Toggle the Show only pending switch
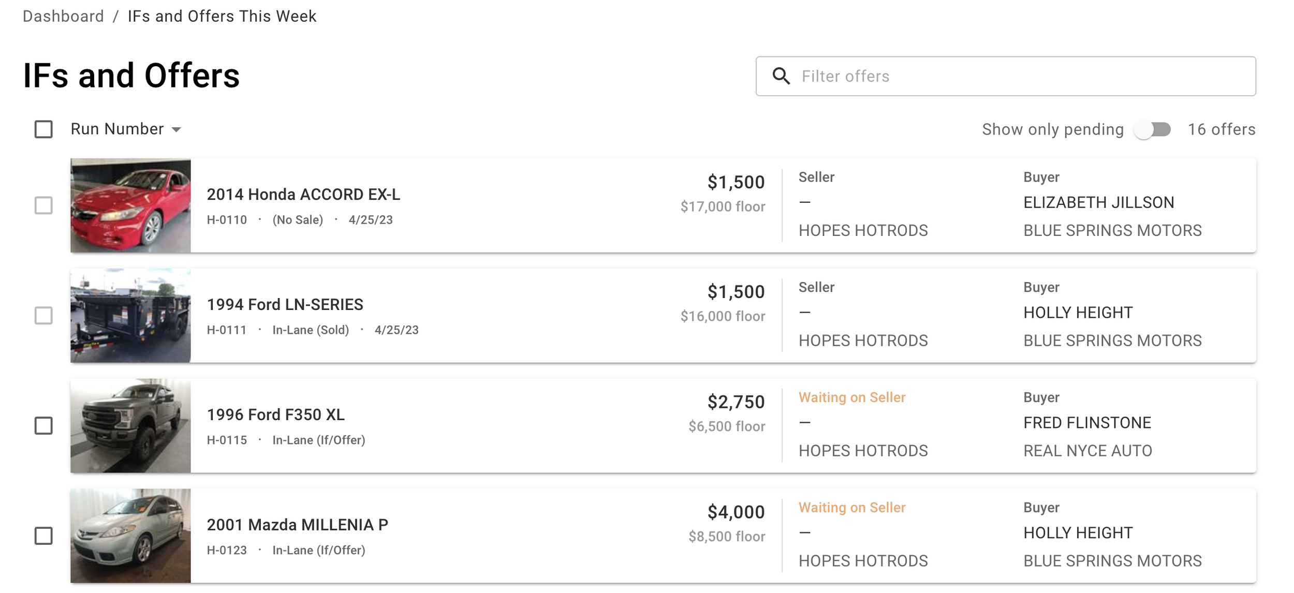The height and width of the screenshot is (593, 1294). pyautogui.click(x=1152, y=129)
